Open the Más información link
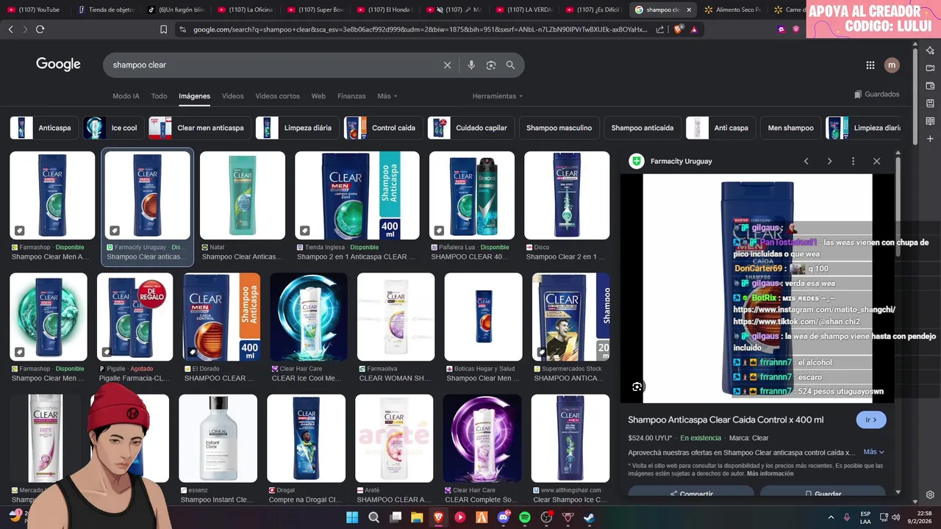Viewport: 941px width, 529px height. tap(770, 474)
